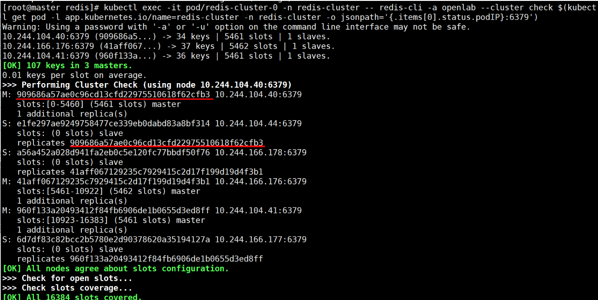Click the warning line about the '-a' password option
Screen dimensions: 598x300
point(236,27)
